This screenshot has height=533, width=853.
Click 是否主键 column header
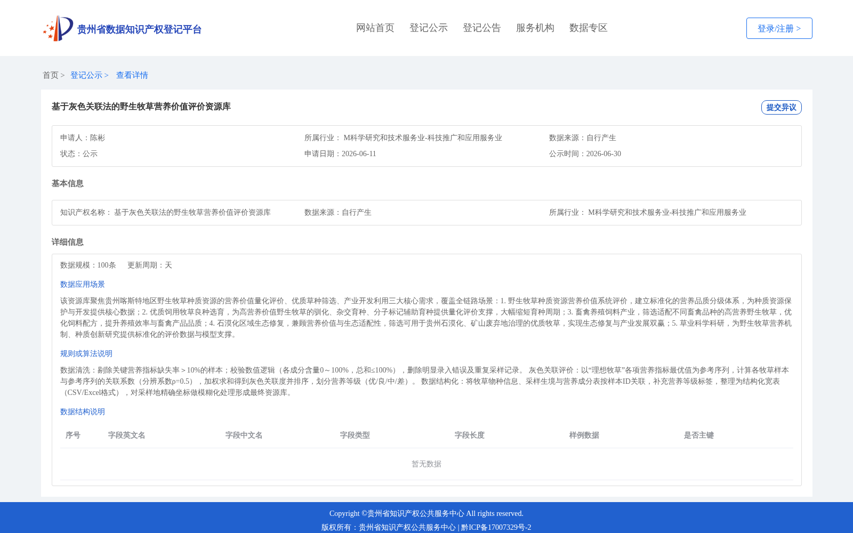click(x=699, y=435)
